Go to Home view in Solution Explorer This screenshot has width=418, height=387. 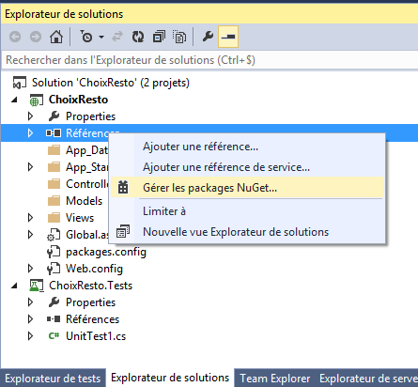[x=56, y=37]
